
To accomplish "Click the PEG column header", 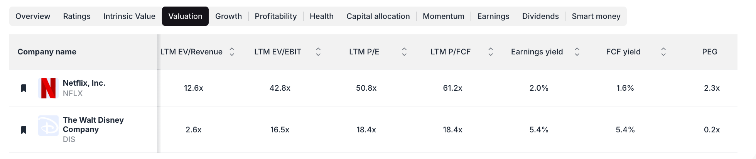I will pos(709,52).
